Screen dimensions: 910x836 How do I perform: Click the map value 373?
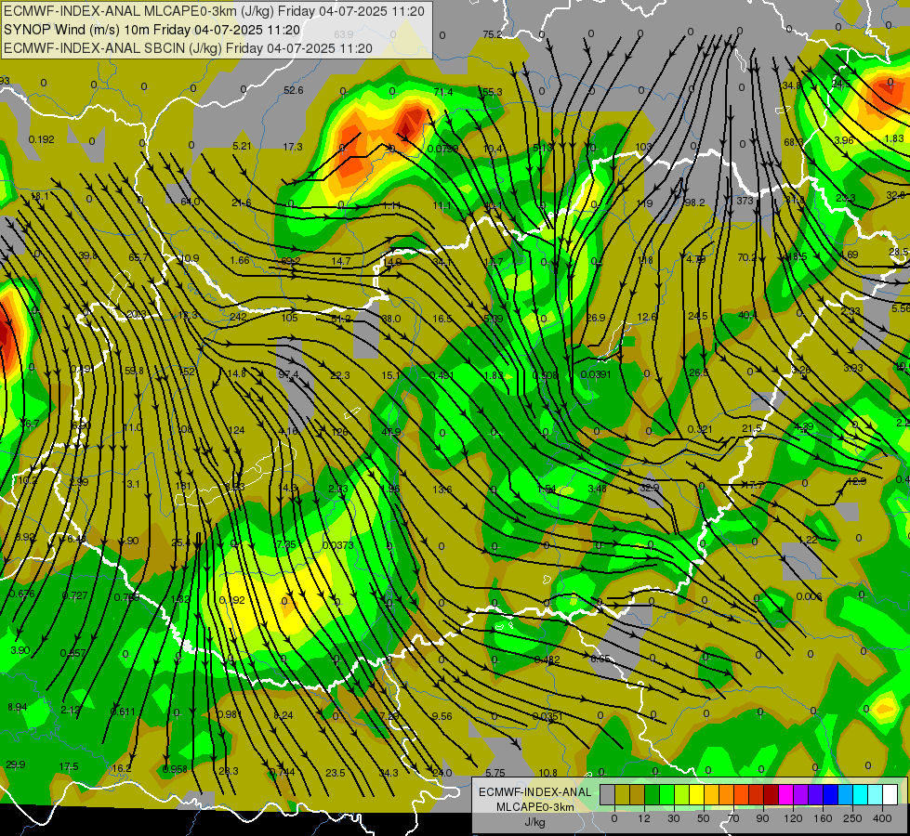(x=745, y=201)
